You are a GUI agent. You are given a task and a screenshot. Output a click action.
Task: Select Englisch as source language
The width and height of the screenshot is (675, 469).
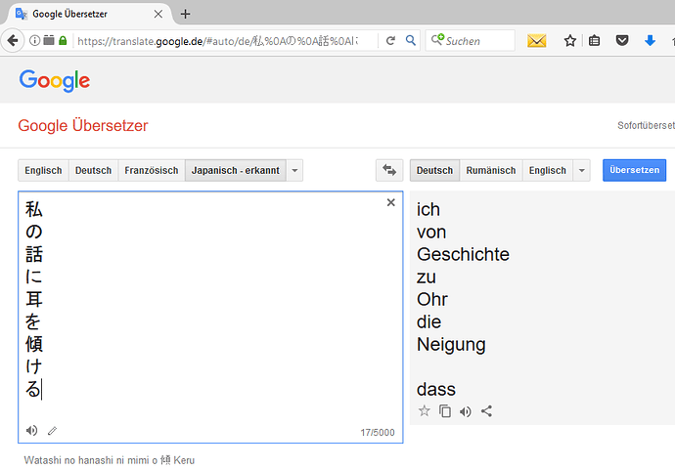pyautogui.click(x=43, y=170)
